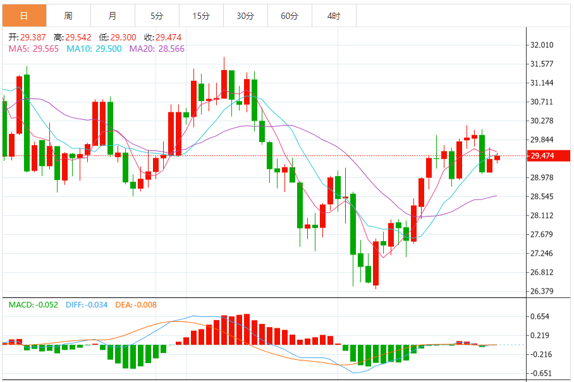
Task: Click the MA5: 29.565 label
Action: 34,49
